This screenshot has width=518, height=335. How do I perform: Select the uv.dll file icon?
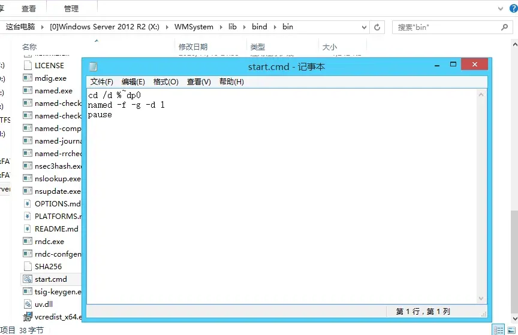coord(28,304)
